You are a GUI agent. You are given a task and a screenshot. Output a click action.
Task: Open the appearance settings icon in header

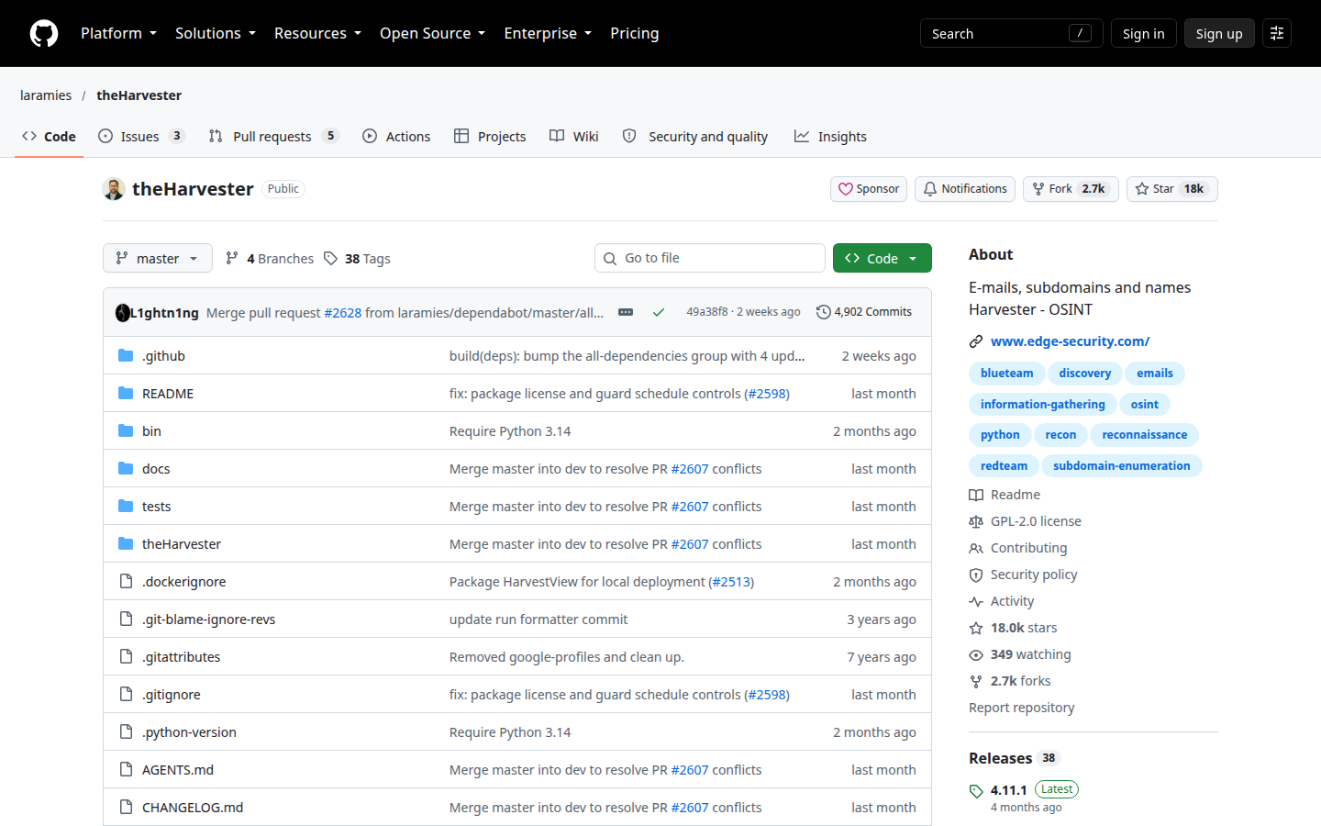[1277, 33]
